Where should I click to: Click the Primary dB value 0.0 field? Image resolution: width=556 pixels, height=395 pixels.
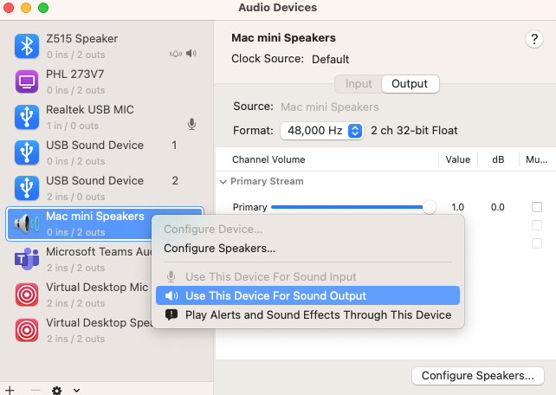click(x=497, y=207)
